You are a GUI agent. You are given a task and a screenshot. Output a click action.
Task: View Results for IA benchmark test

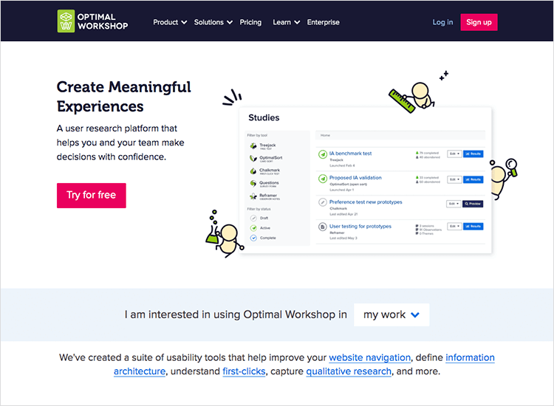click(473, 154)
